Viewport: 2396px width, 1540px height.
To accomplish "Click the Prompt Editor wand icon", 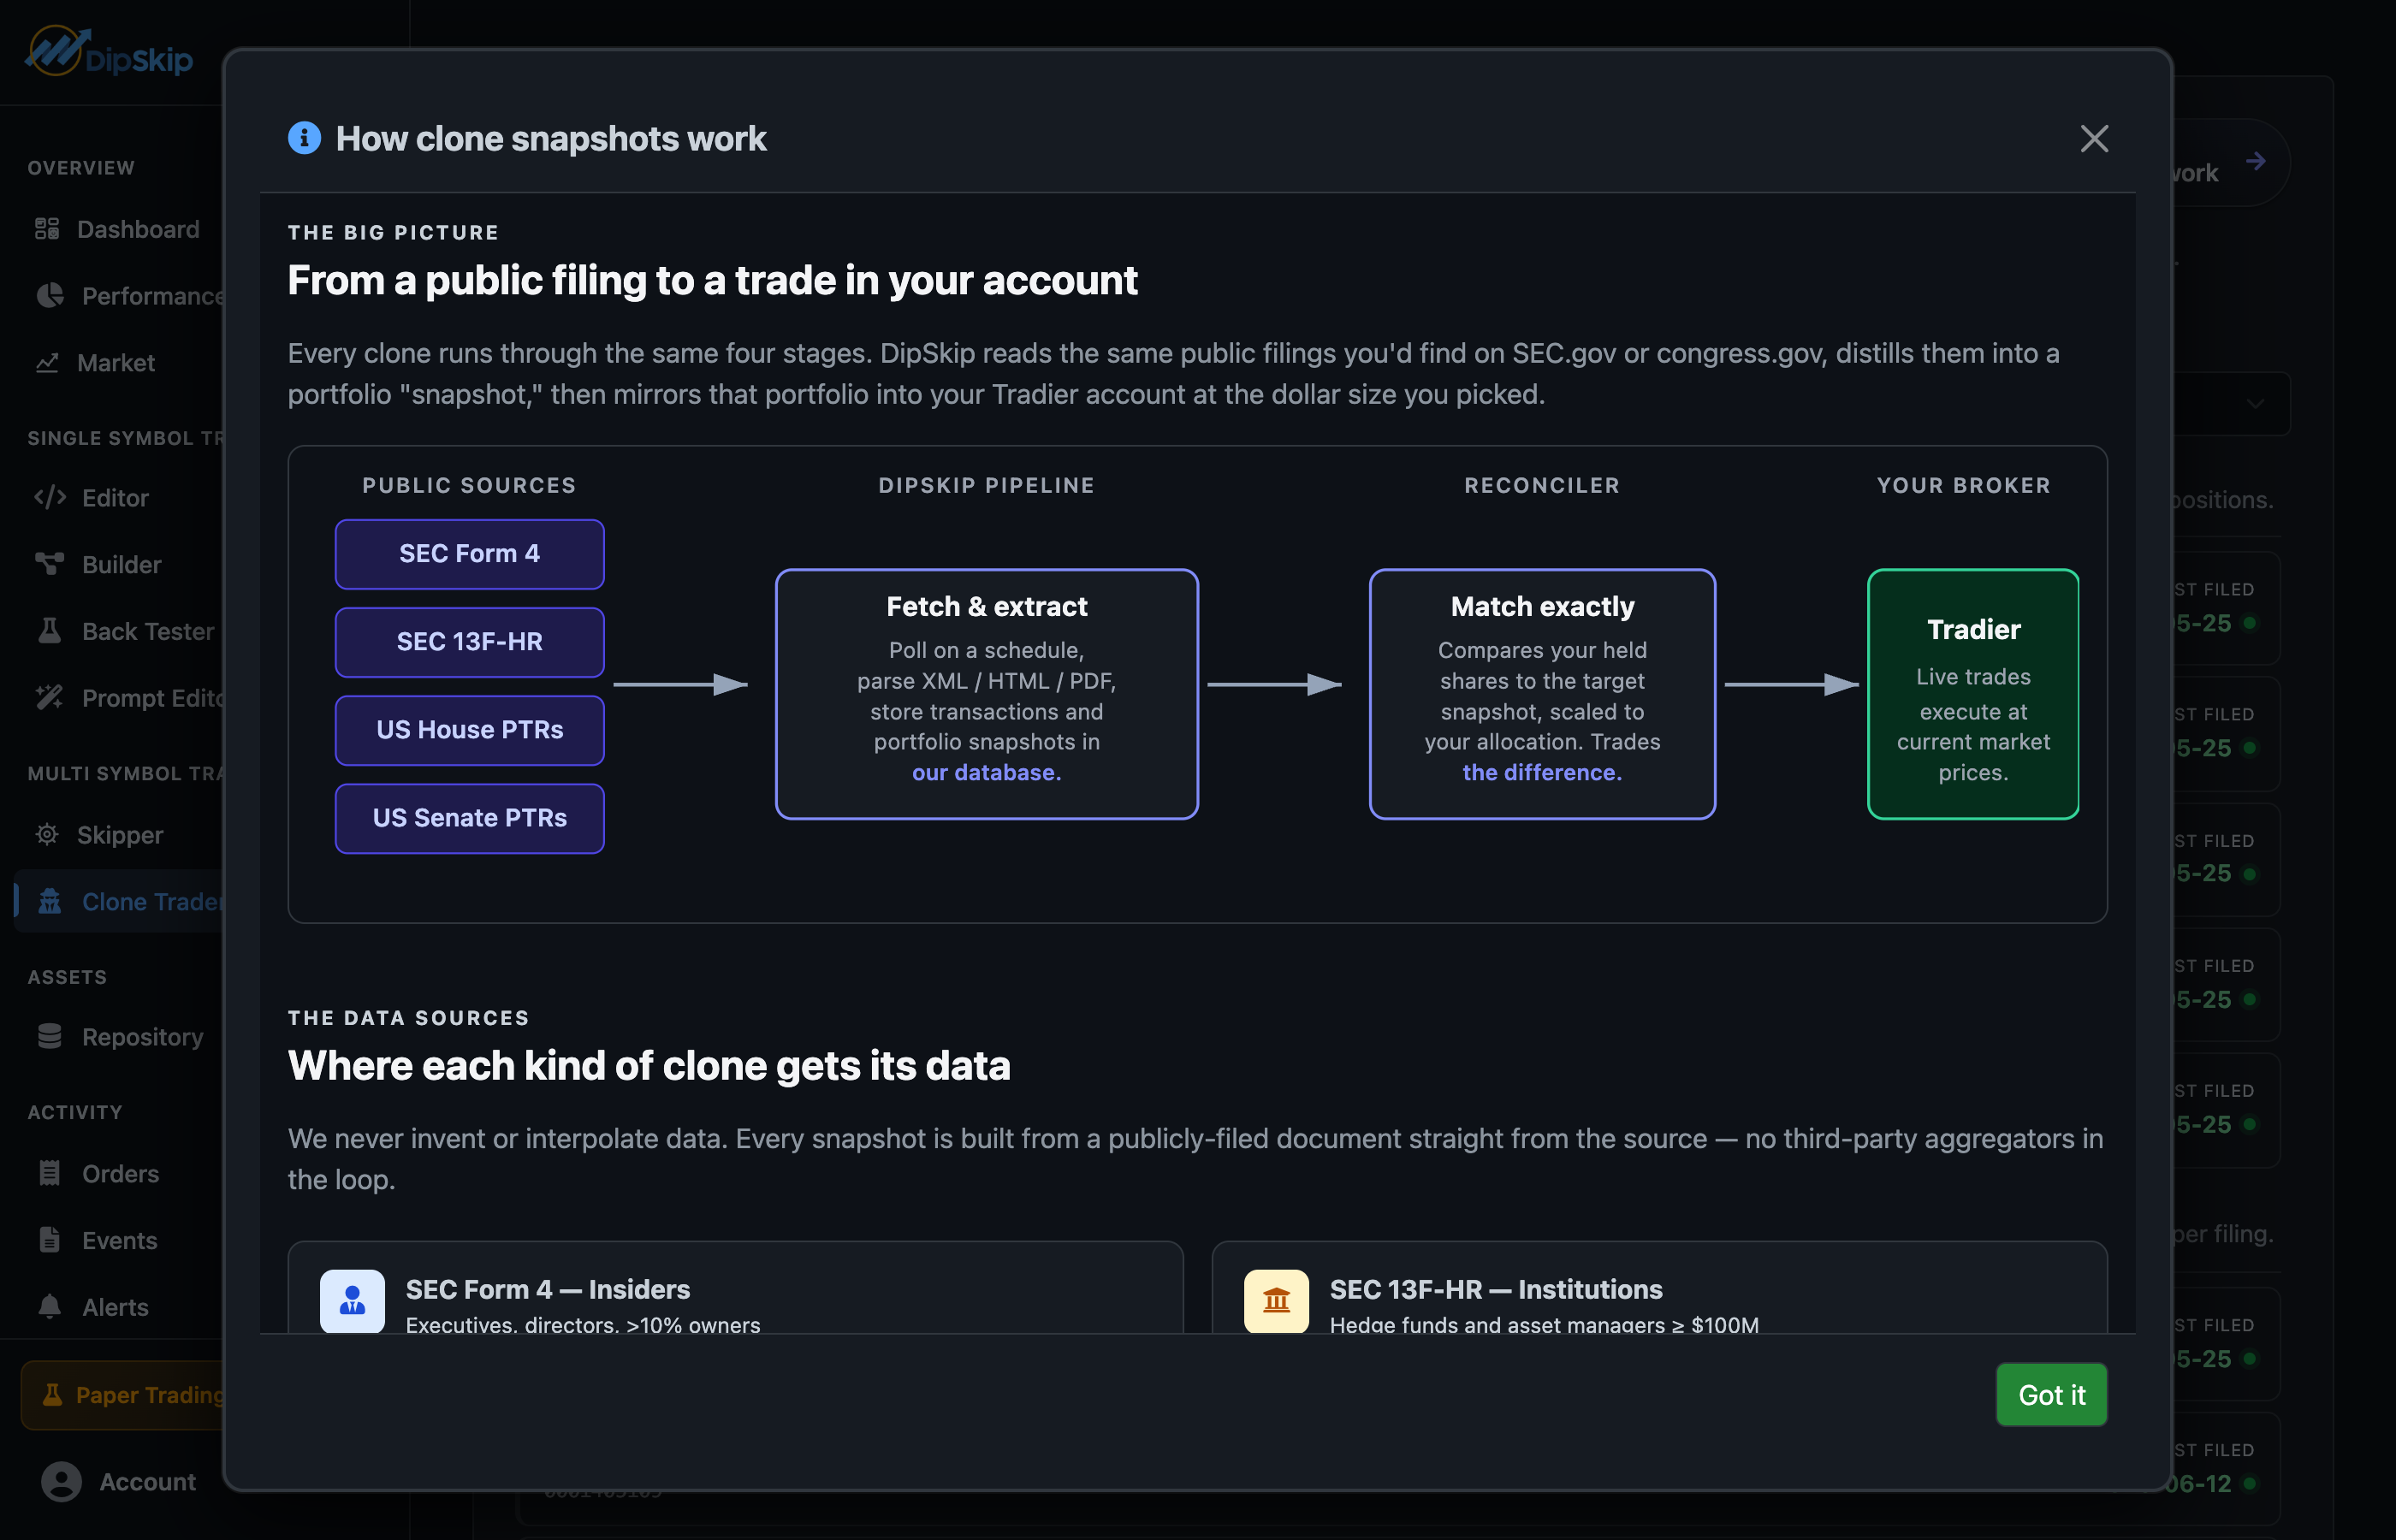I will (49, 697).
